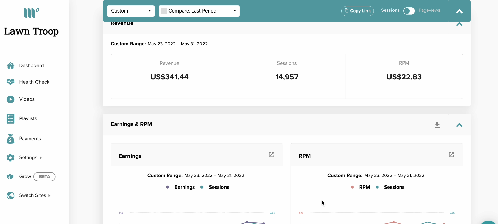The width and height of the screenshot is (498, 224).
Task: Go to Dashboard menu item
Action: 31,65
